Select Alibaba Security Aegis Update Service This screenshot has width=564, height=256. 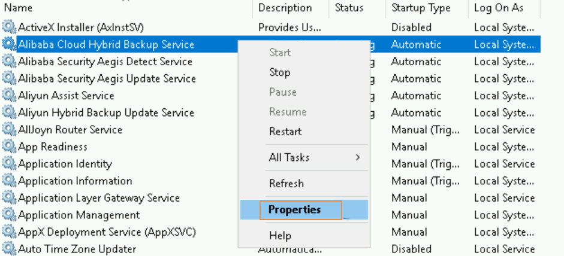[x=107, y=78]
